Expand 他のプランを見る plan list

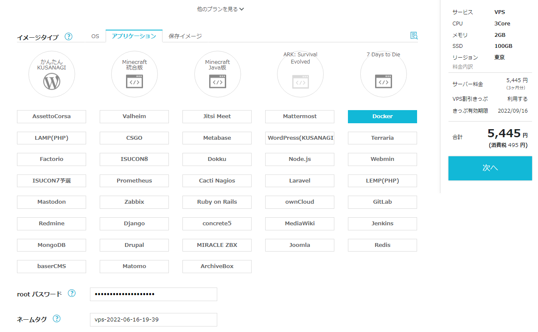(x=220, y=9)
